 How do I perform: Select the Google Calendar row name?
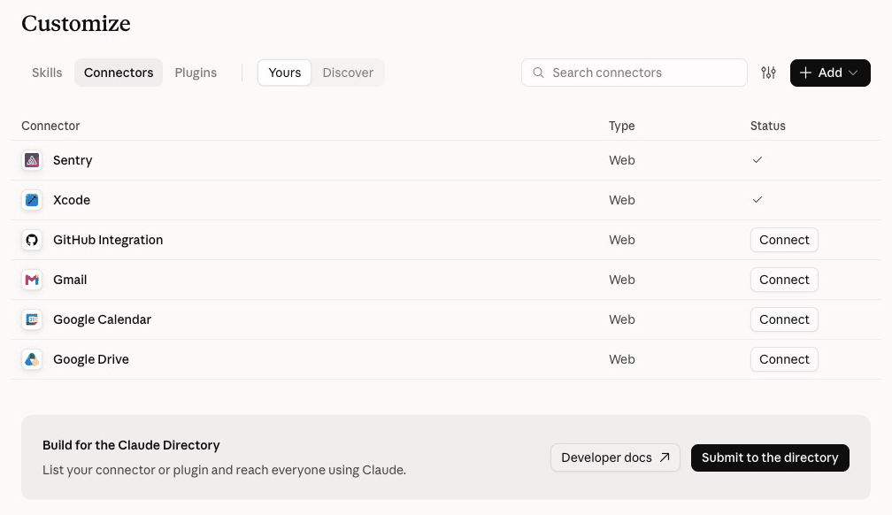point(103,319)
